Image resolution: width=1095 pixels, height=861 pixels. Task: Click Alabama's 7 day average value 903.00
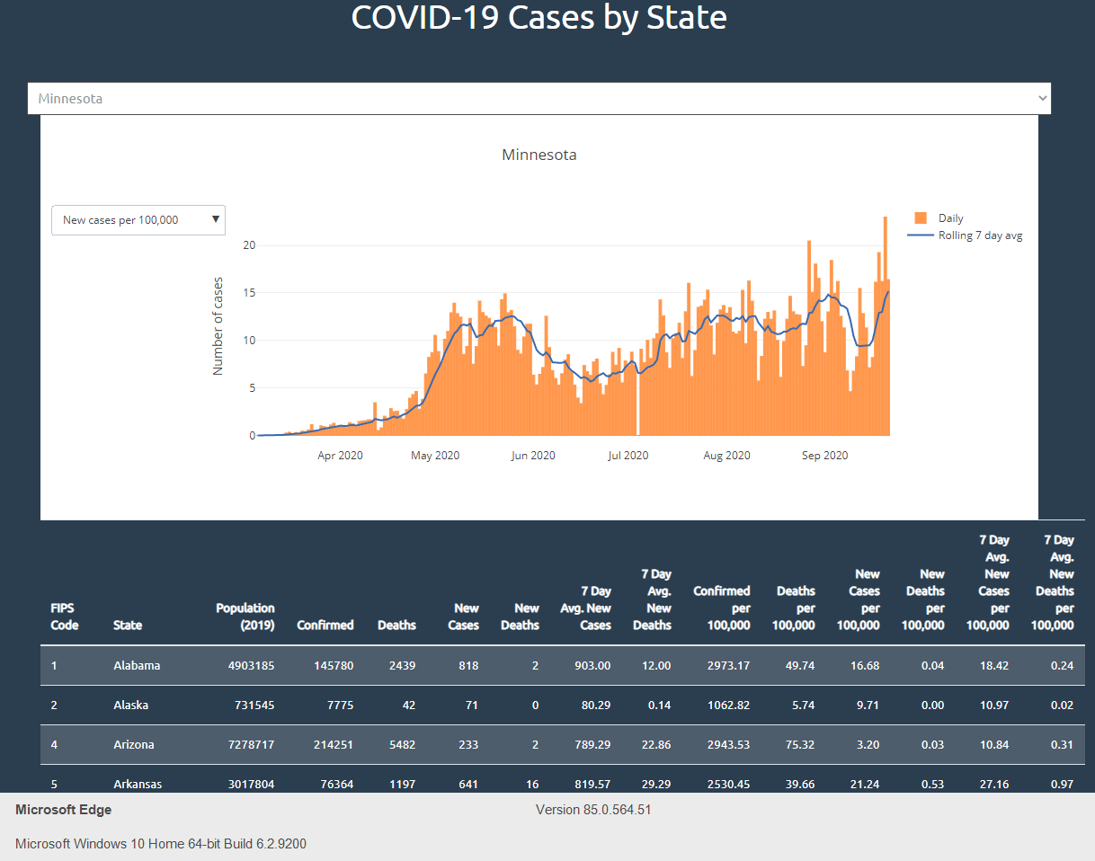point(592,666)
